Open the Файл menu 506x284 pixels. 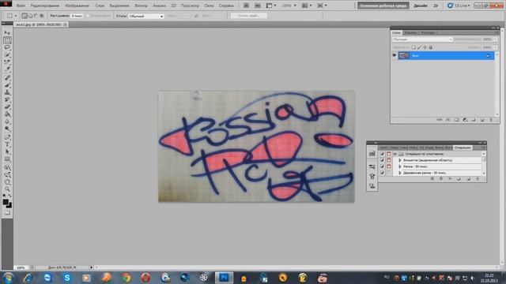click(x=21, y=6)
